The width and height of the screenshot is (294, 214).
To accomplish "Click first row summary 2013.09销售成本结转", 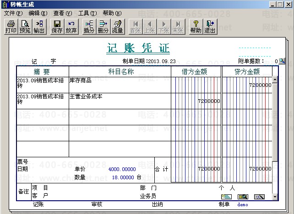I will coord(43,85).
